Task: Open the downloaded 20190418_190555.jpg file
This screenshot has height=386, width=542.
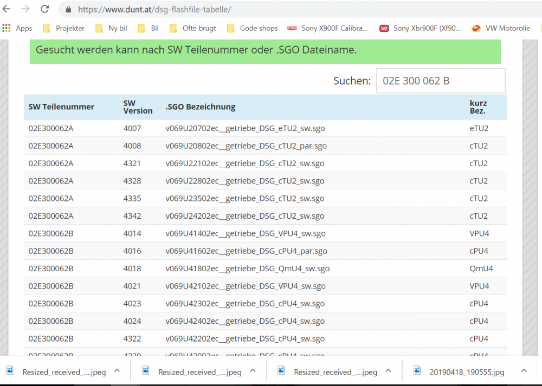Action: pos(467,372)
